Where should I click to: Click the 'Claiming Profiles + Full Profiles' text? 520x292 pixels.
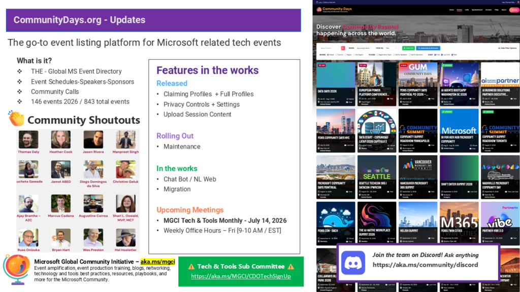[209, 94]
